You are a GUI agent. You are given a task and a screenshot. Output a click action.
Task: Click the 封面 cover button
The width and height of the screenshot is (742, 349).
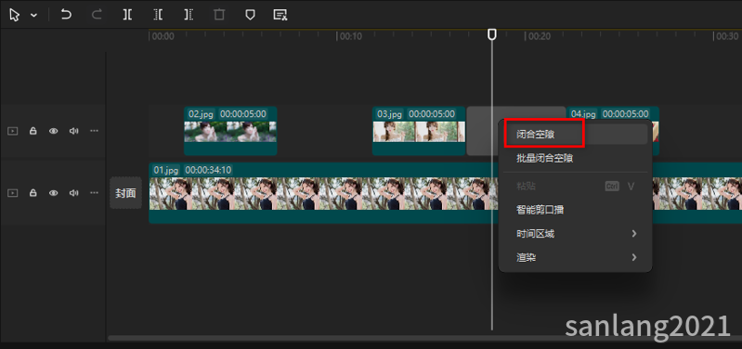[126, 193]
